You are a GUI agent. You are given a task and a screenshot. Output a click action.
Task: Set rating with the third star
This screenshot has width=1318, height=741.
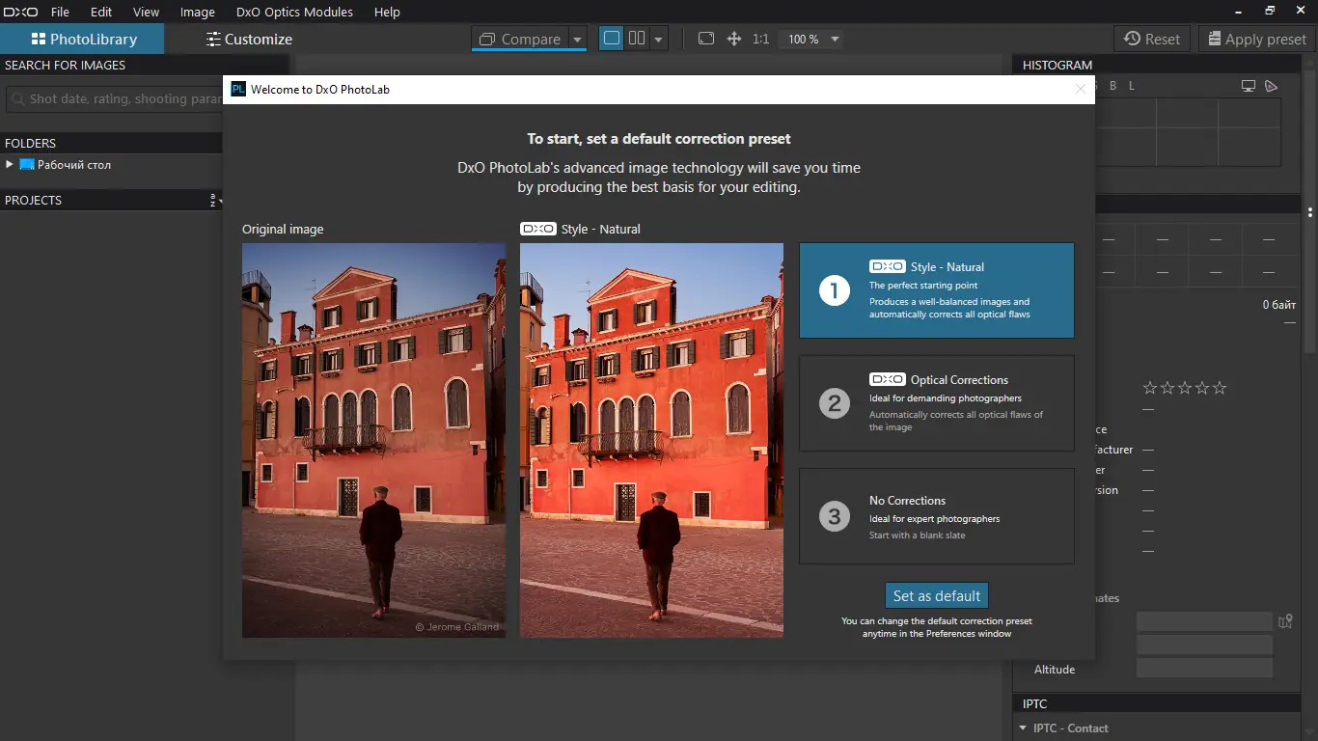[1185, 388]
